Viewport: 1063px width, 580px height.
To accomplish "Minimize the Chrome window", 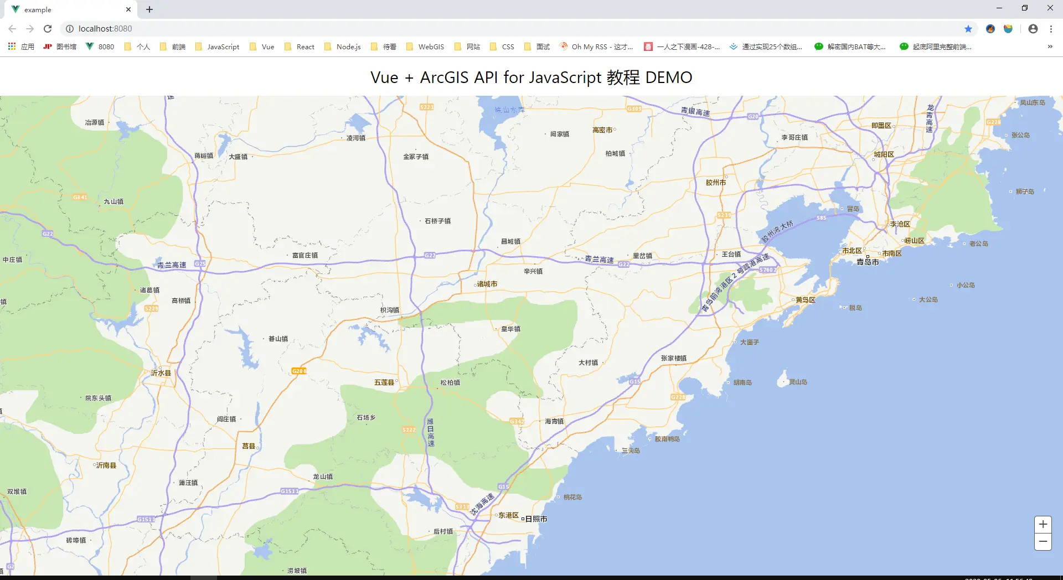I will [x=999, y=8].
